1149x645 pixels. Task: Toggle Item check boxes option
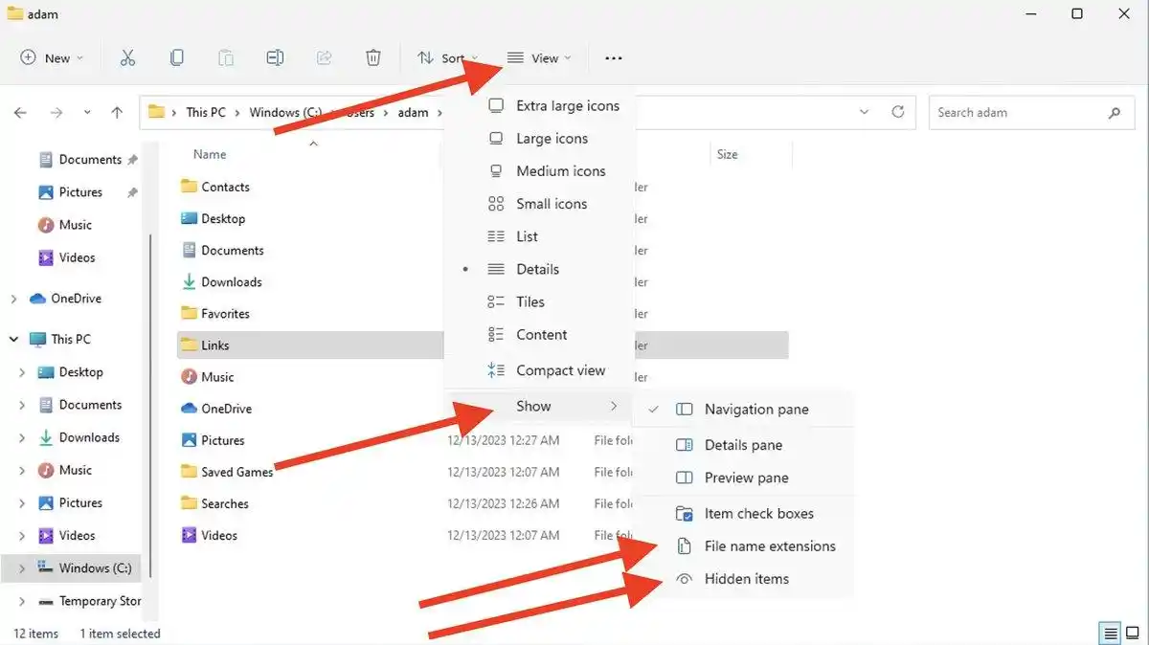coord(758,514)
